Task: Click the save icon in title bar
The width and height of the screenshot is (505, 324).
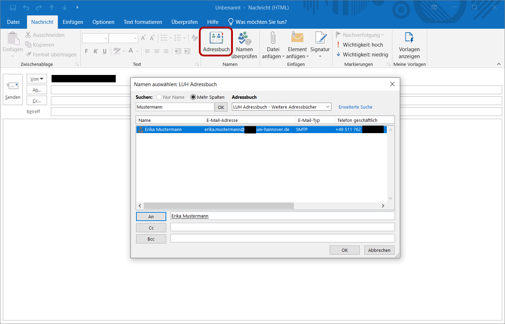Action: [x=13, y=7]
